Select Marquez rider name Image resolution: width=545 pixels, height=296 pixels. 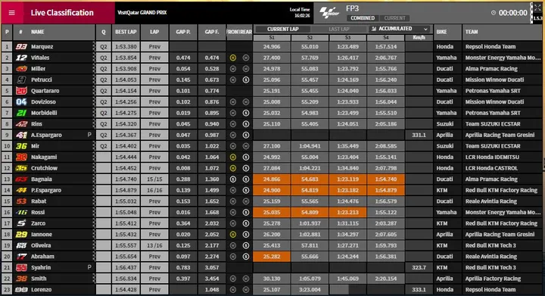point(42,46)
